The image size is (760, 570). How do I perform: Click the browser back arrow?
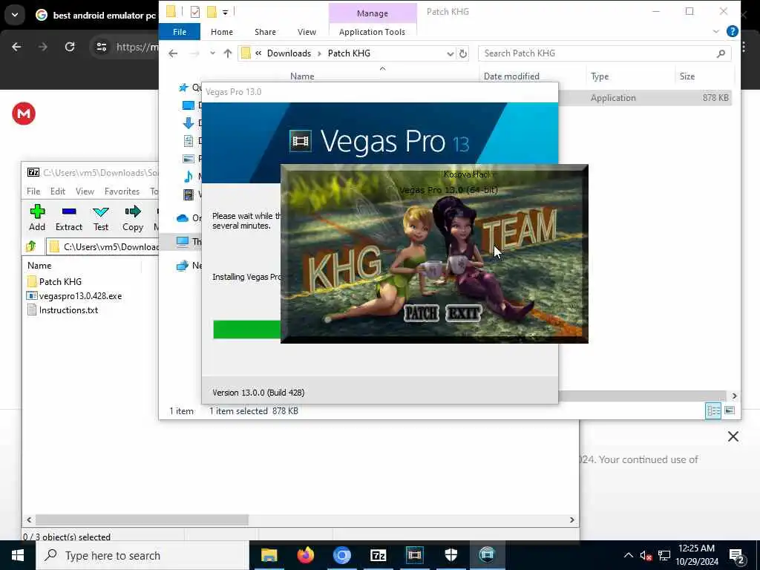click(16, 47)
